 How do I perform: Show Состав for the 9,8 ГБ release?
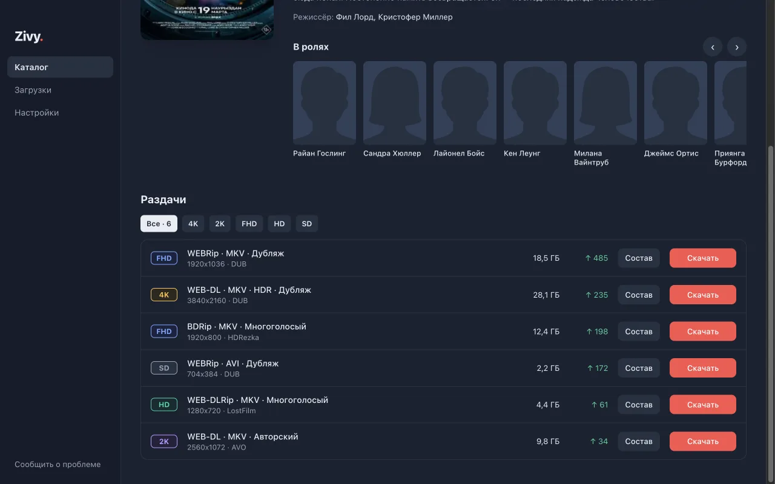(x=639, y=442)
